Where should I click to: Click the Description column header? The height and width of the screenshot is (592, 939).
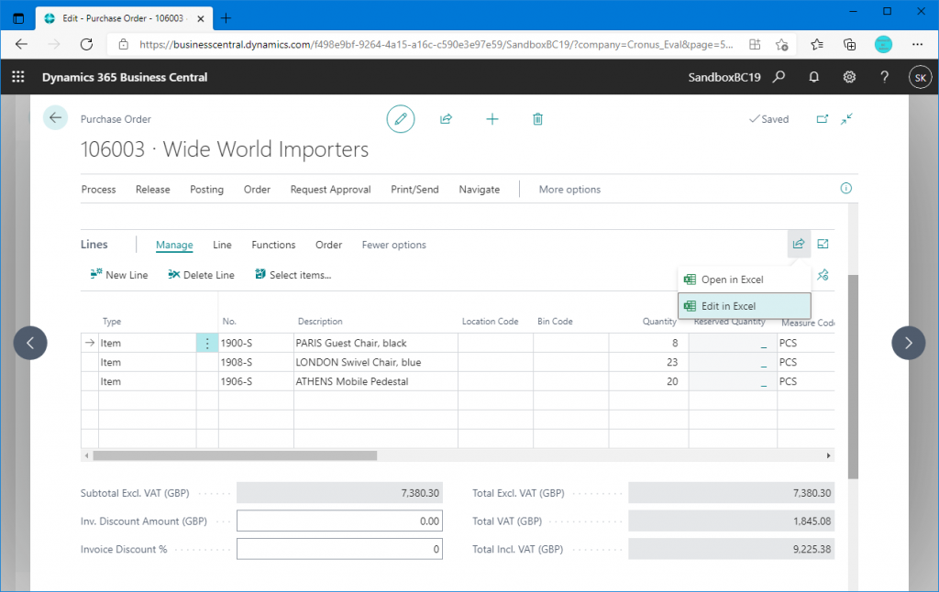pos(320,322)
